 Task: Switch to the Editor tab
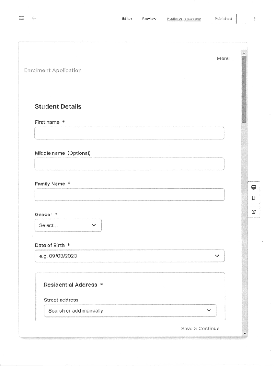coord(127,19)
